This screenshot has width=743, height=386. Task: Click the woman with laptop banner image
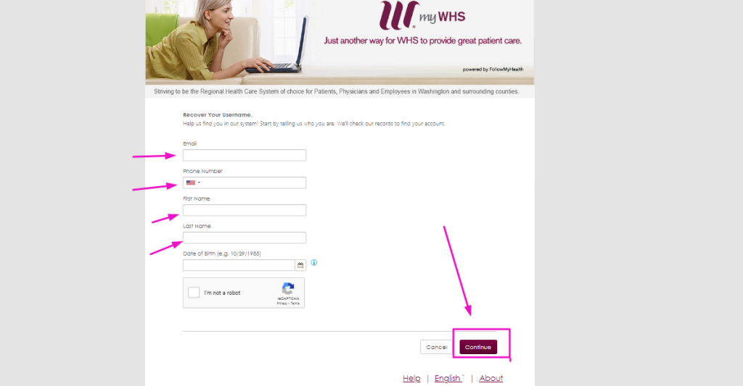[227, 41]
